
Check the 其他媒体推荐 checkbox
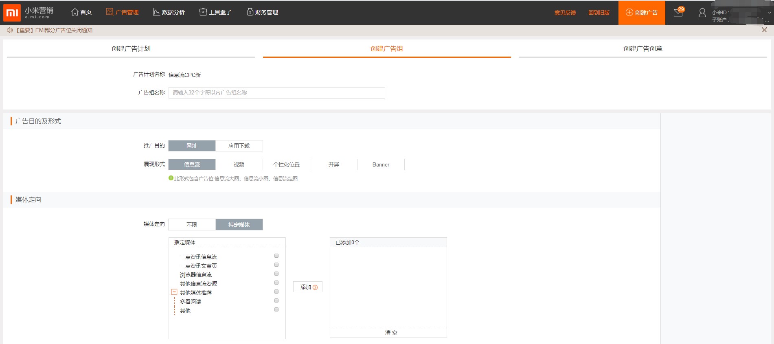[x=276, y=291]
